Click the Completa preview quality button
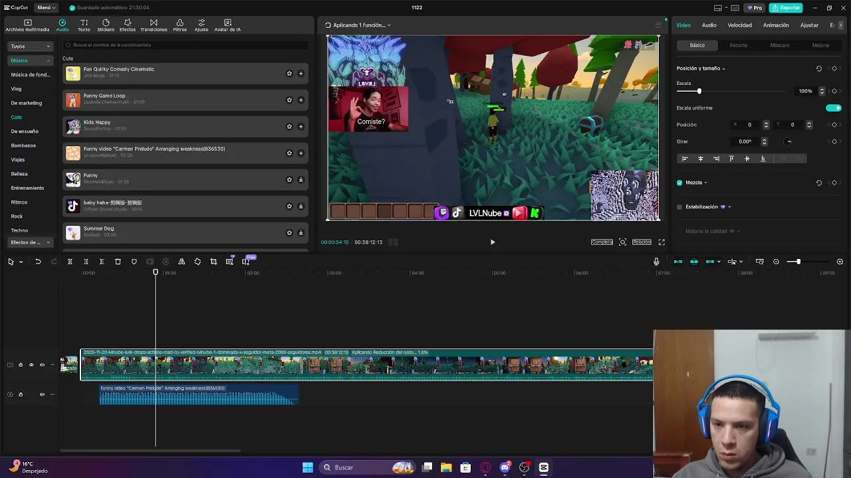This screenshot has width=851, height=478. [x=602, y=242]
